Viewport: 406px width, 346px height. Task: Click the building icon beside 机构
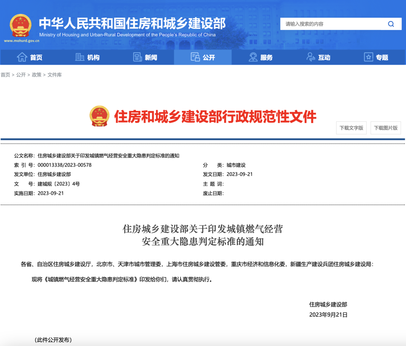click(x=80, y=57)
